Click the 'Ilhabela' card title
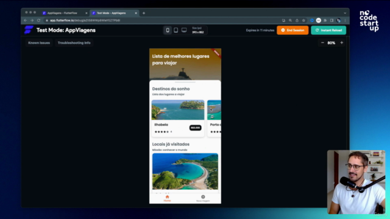Viewport: 390px width, 219px height. [x=161, y=125]
